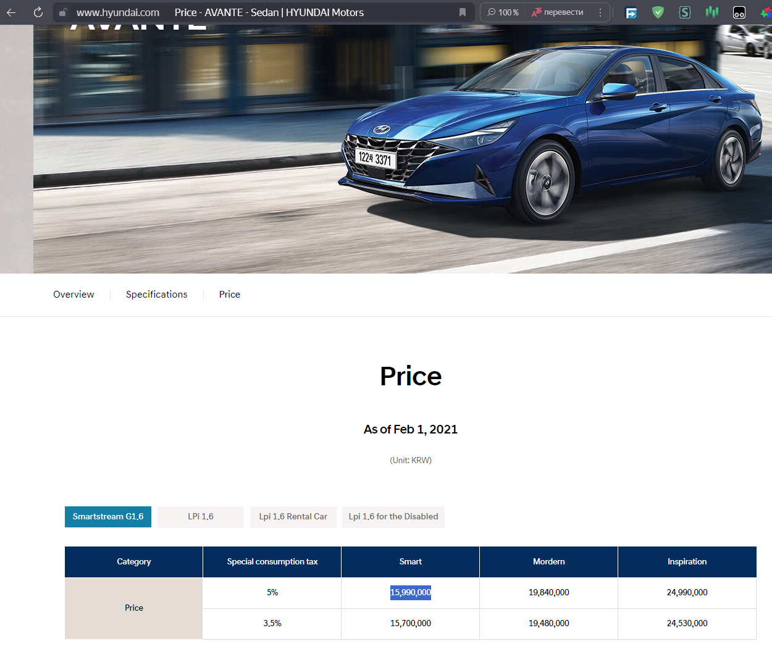The width and height of the screenshot is (772, 649).
Task: Click the 19,840,000 price cell
Action: 549,593
